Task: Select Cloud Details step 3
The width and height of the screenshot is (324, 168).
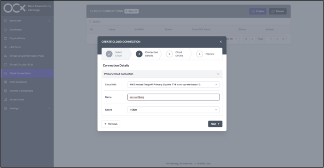Action: [x=175, y=54]
